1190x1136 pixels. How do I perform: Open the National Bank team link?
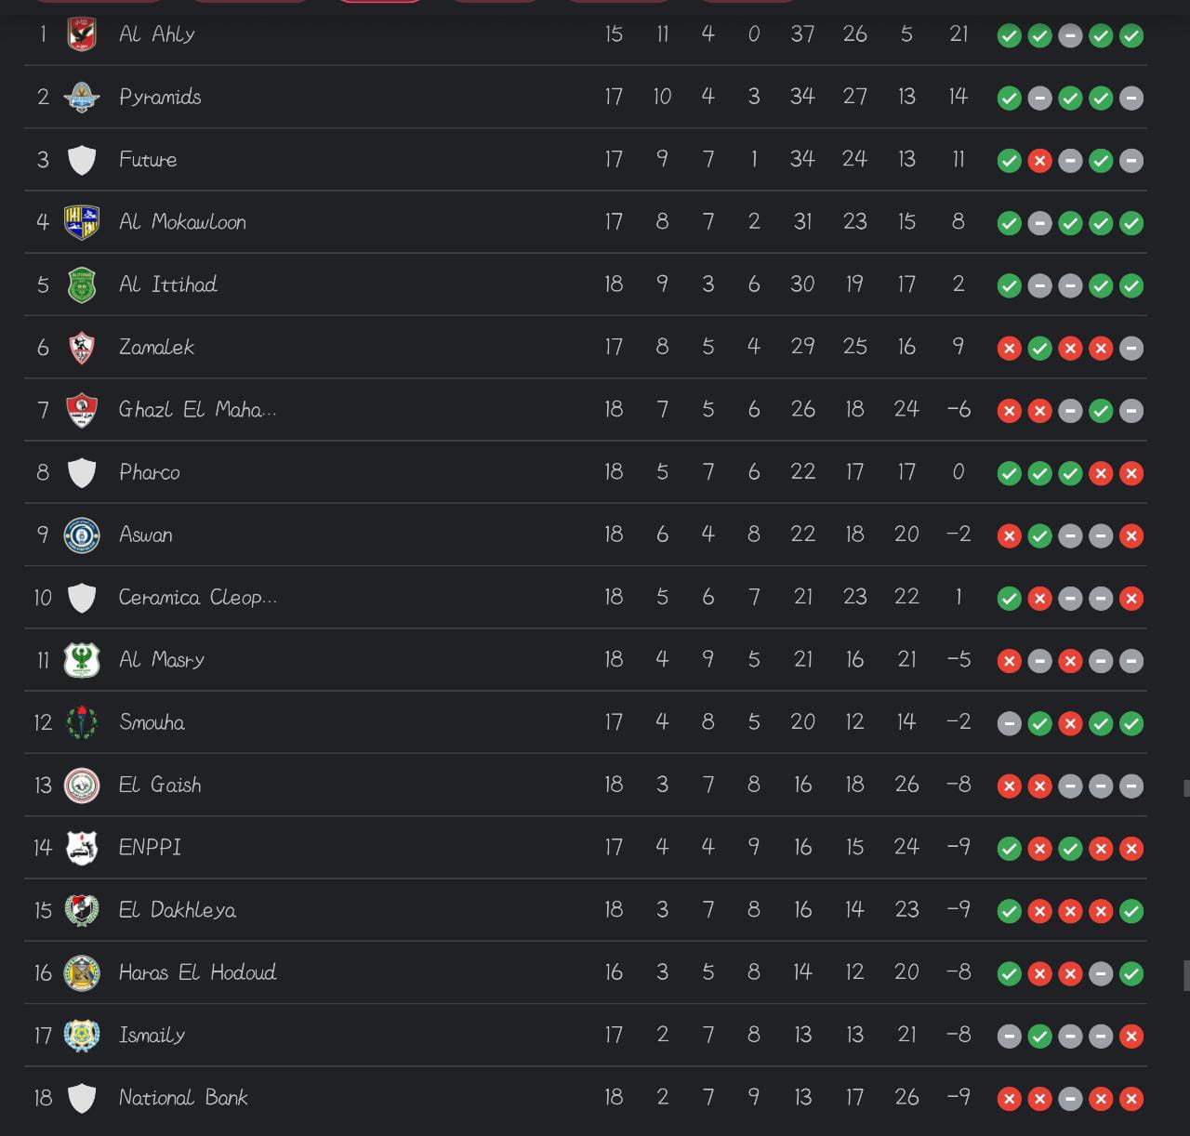pyautogui.click(x=183, y=1098)
